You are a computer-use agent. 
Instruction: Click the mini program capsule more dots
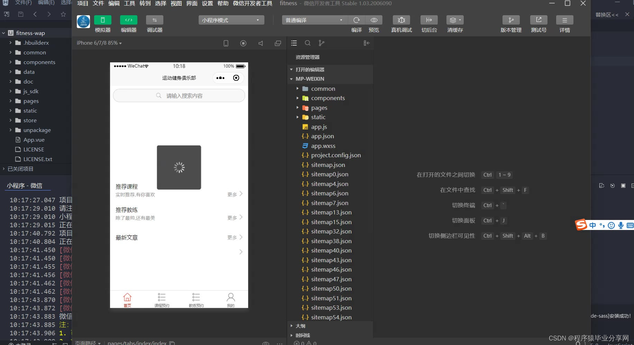[x=220, y=78]
